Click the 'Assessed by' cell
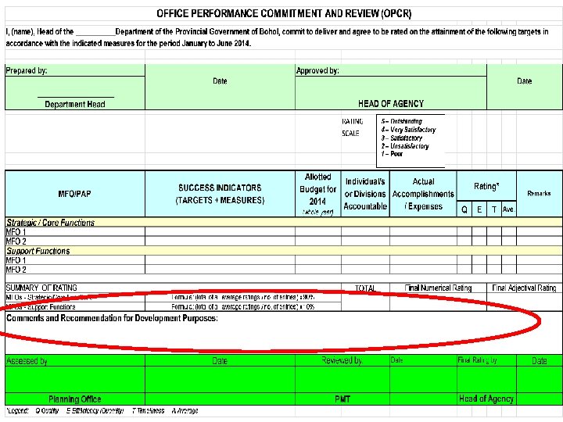The height and width of the screenshot is (422, 563). point(75,360)
